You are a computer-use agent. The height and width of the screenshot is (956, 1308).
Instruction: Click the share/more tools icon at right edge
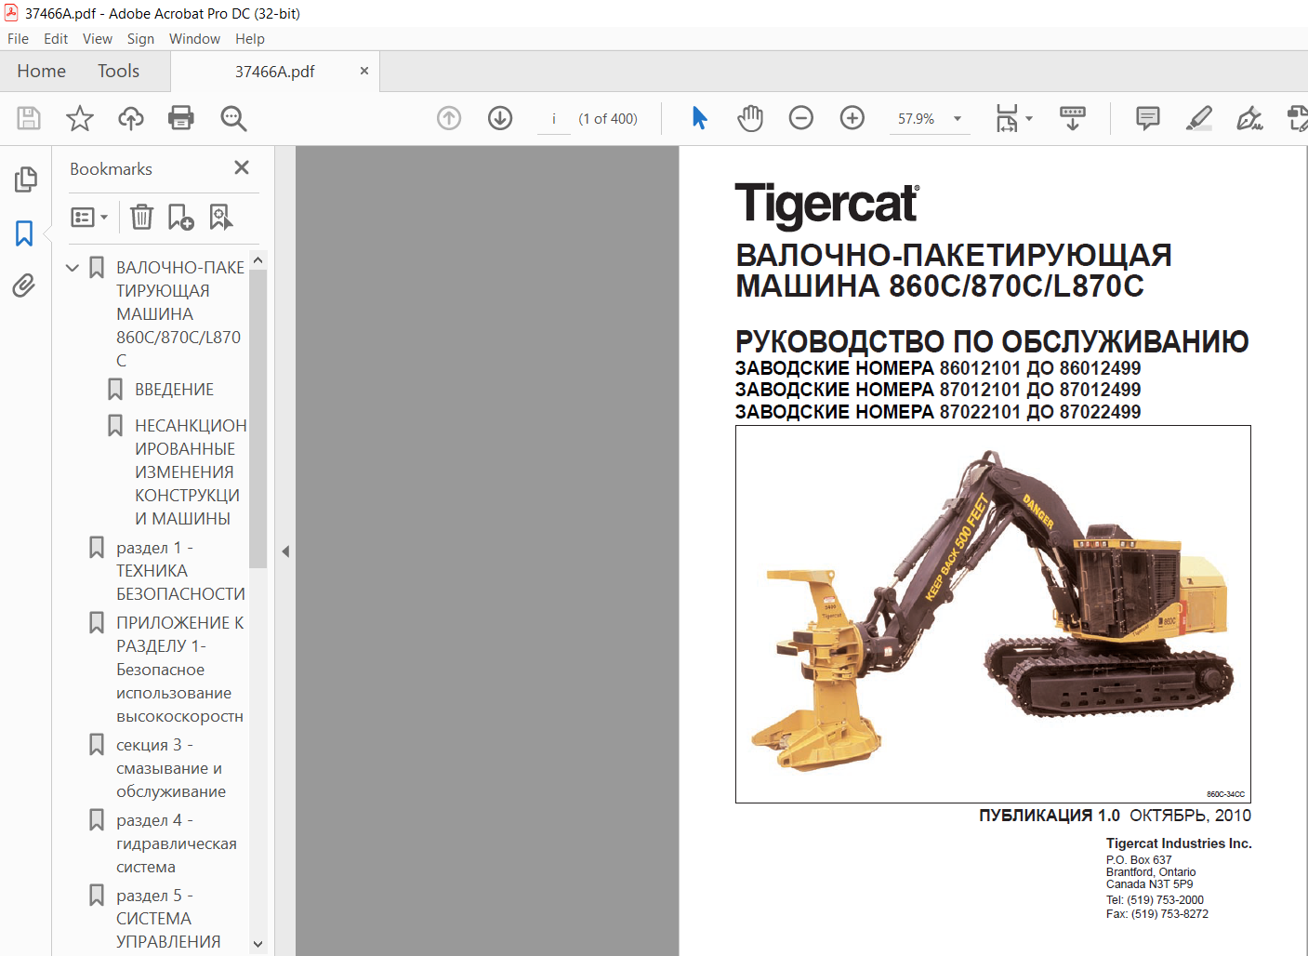pos(1298,118)
